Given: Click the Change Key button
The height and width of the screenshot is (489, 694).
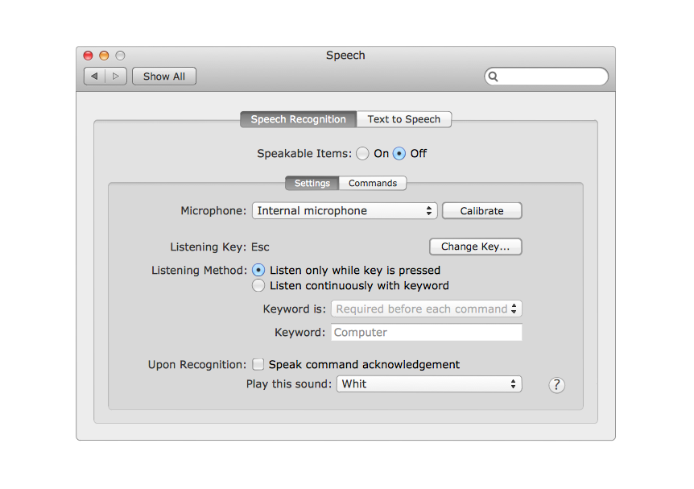Looking at the screenshot, I should (x=475, y=247).
